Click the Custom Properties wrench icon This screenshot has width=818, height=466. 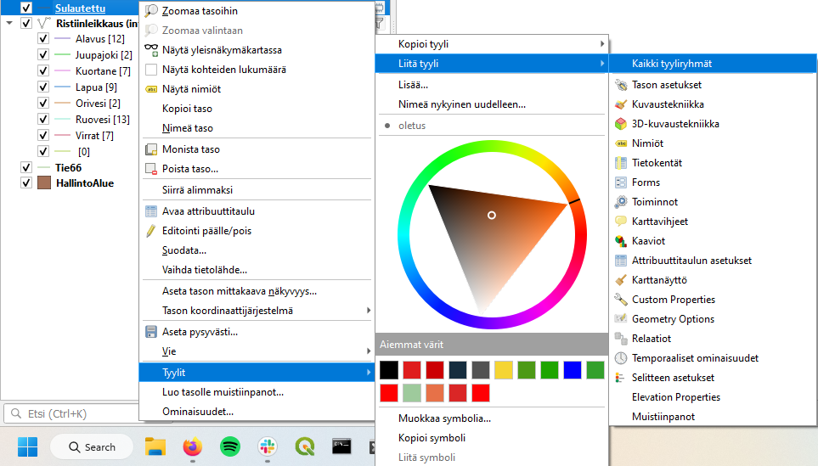(x=621, y=300)
